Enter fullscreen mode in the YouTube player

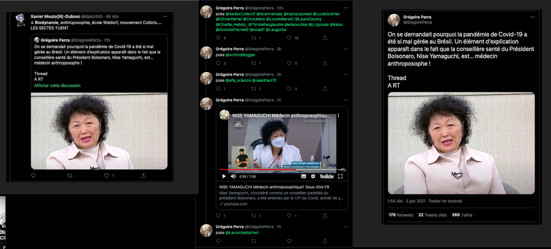tap(340, 176)
